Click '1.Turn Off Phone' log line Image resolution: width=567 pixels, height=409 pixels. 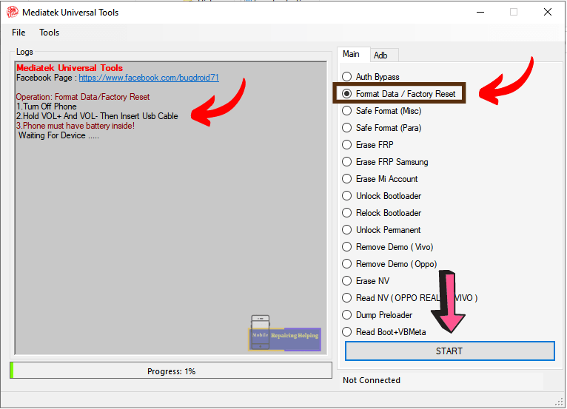(x=47, y=107)
